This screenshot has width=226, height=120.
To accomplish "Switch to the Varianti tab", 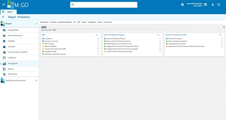I will [x=84, y=22].
